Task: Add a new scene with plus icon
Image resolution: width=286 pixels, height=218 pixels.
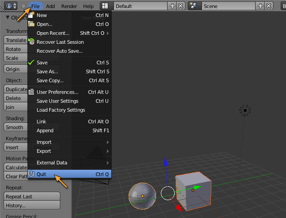Action: pyautogui.click(x=261, y=6)
